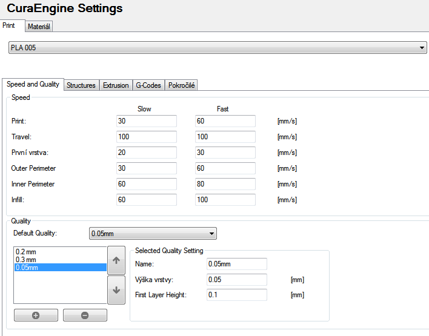Select the G-Codes tab
The height and width of the screenshot is (336, 429).
click(x=148, y=85)
